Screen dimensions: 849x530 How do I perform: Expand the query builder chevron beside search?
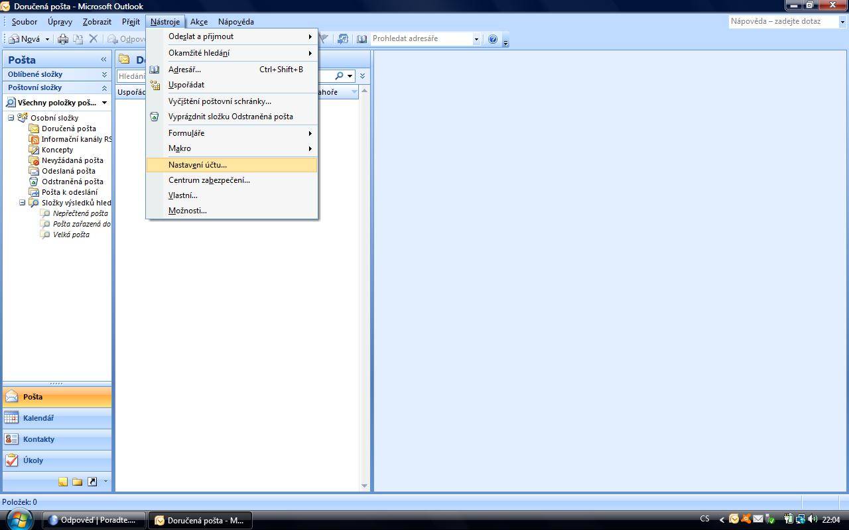click(x=362, y=76)
